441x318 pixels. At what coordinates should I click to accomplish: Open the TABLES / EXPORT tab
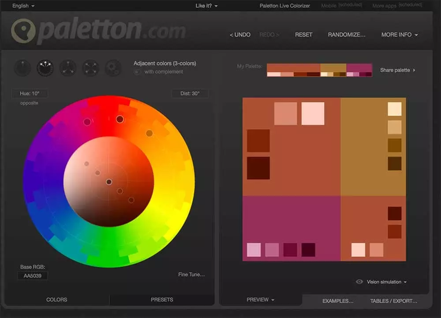[x=393, y=301]
